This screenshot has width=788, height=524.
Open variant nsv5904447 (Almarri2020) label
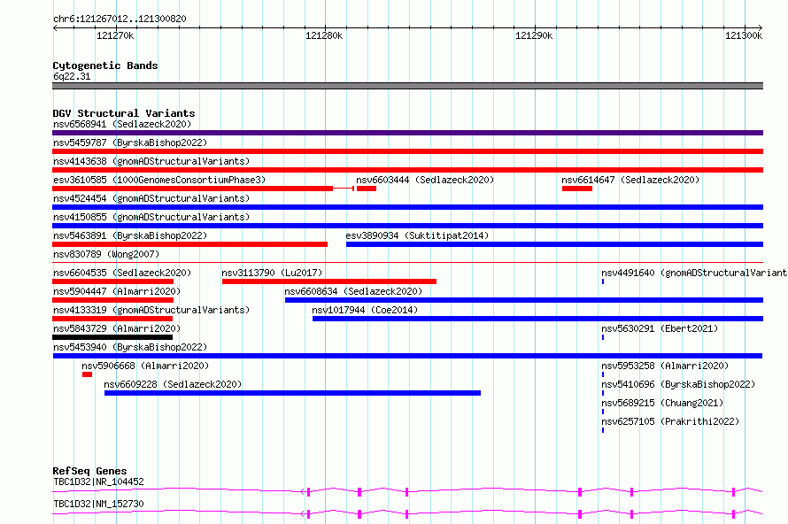(x=117, y=291)
